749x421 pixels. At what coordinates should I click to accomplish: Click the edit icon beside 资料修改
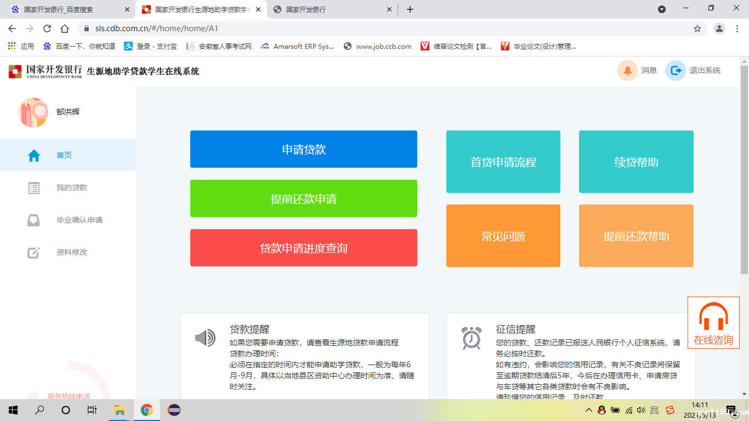coord(34,253)
